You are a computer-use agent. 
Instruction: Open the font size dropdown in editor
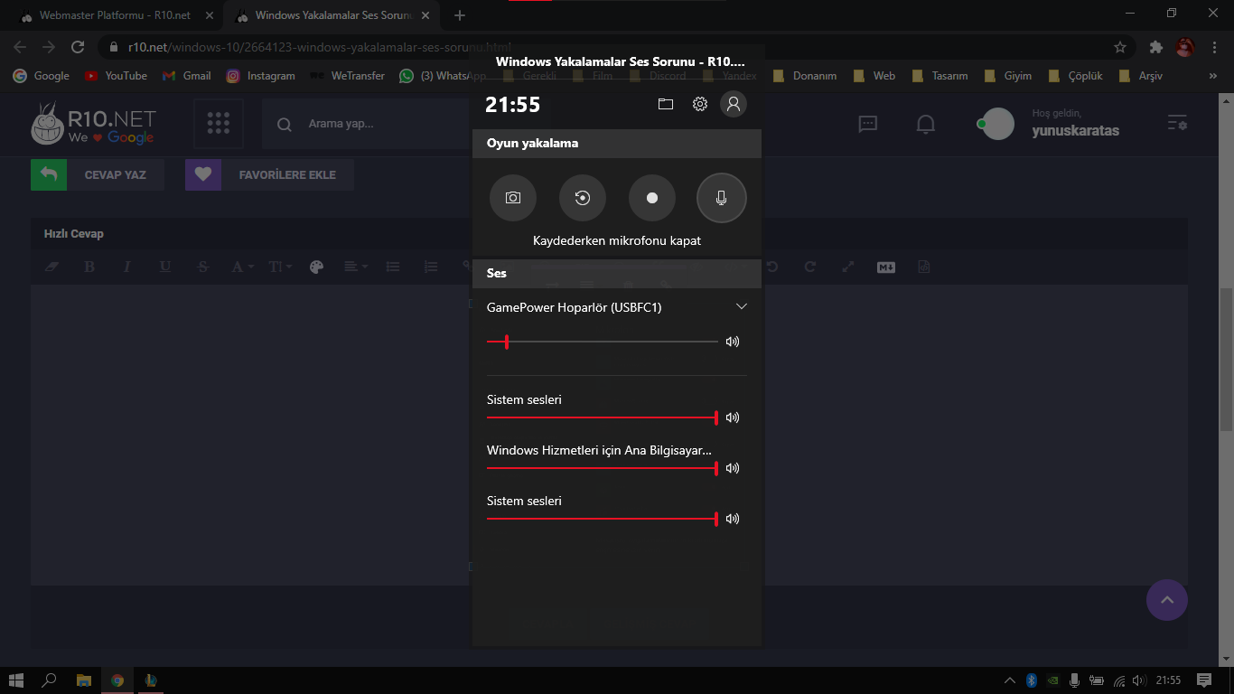pos(280,267)
